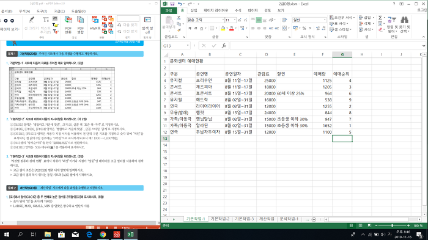428x240 pixels.
Task: Open the 데이터 (Data) ribbon tab in Excel
Action: [253, 10]
